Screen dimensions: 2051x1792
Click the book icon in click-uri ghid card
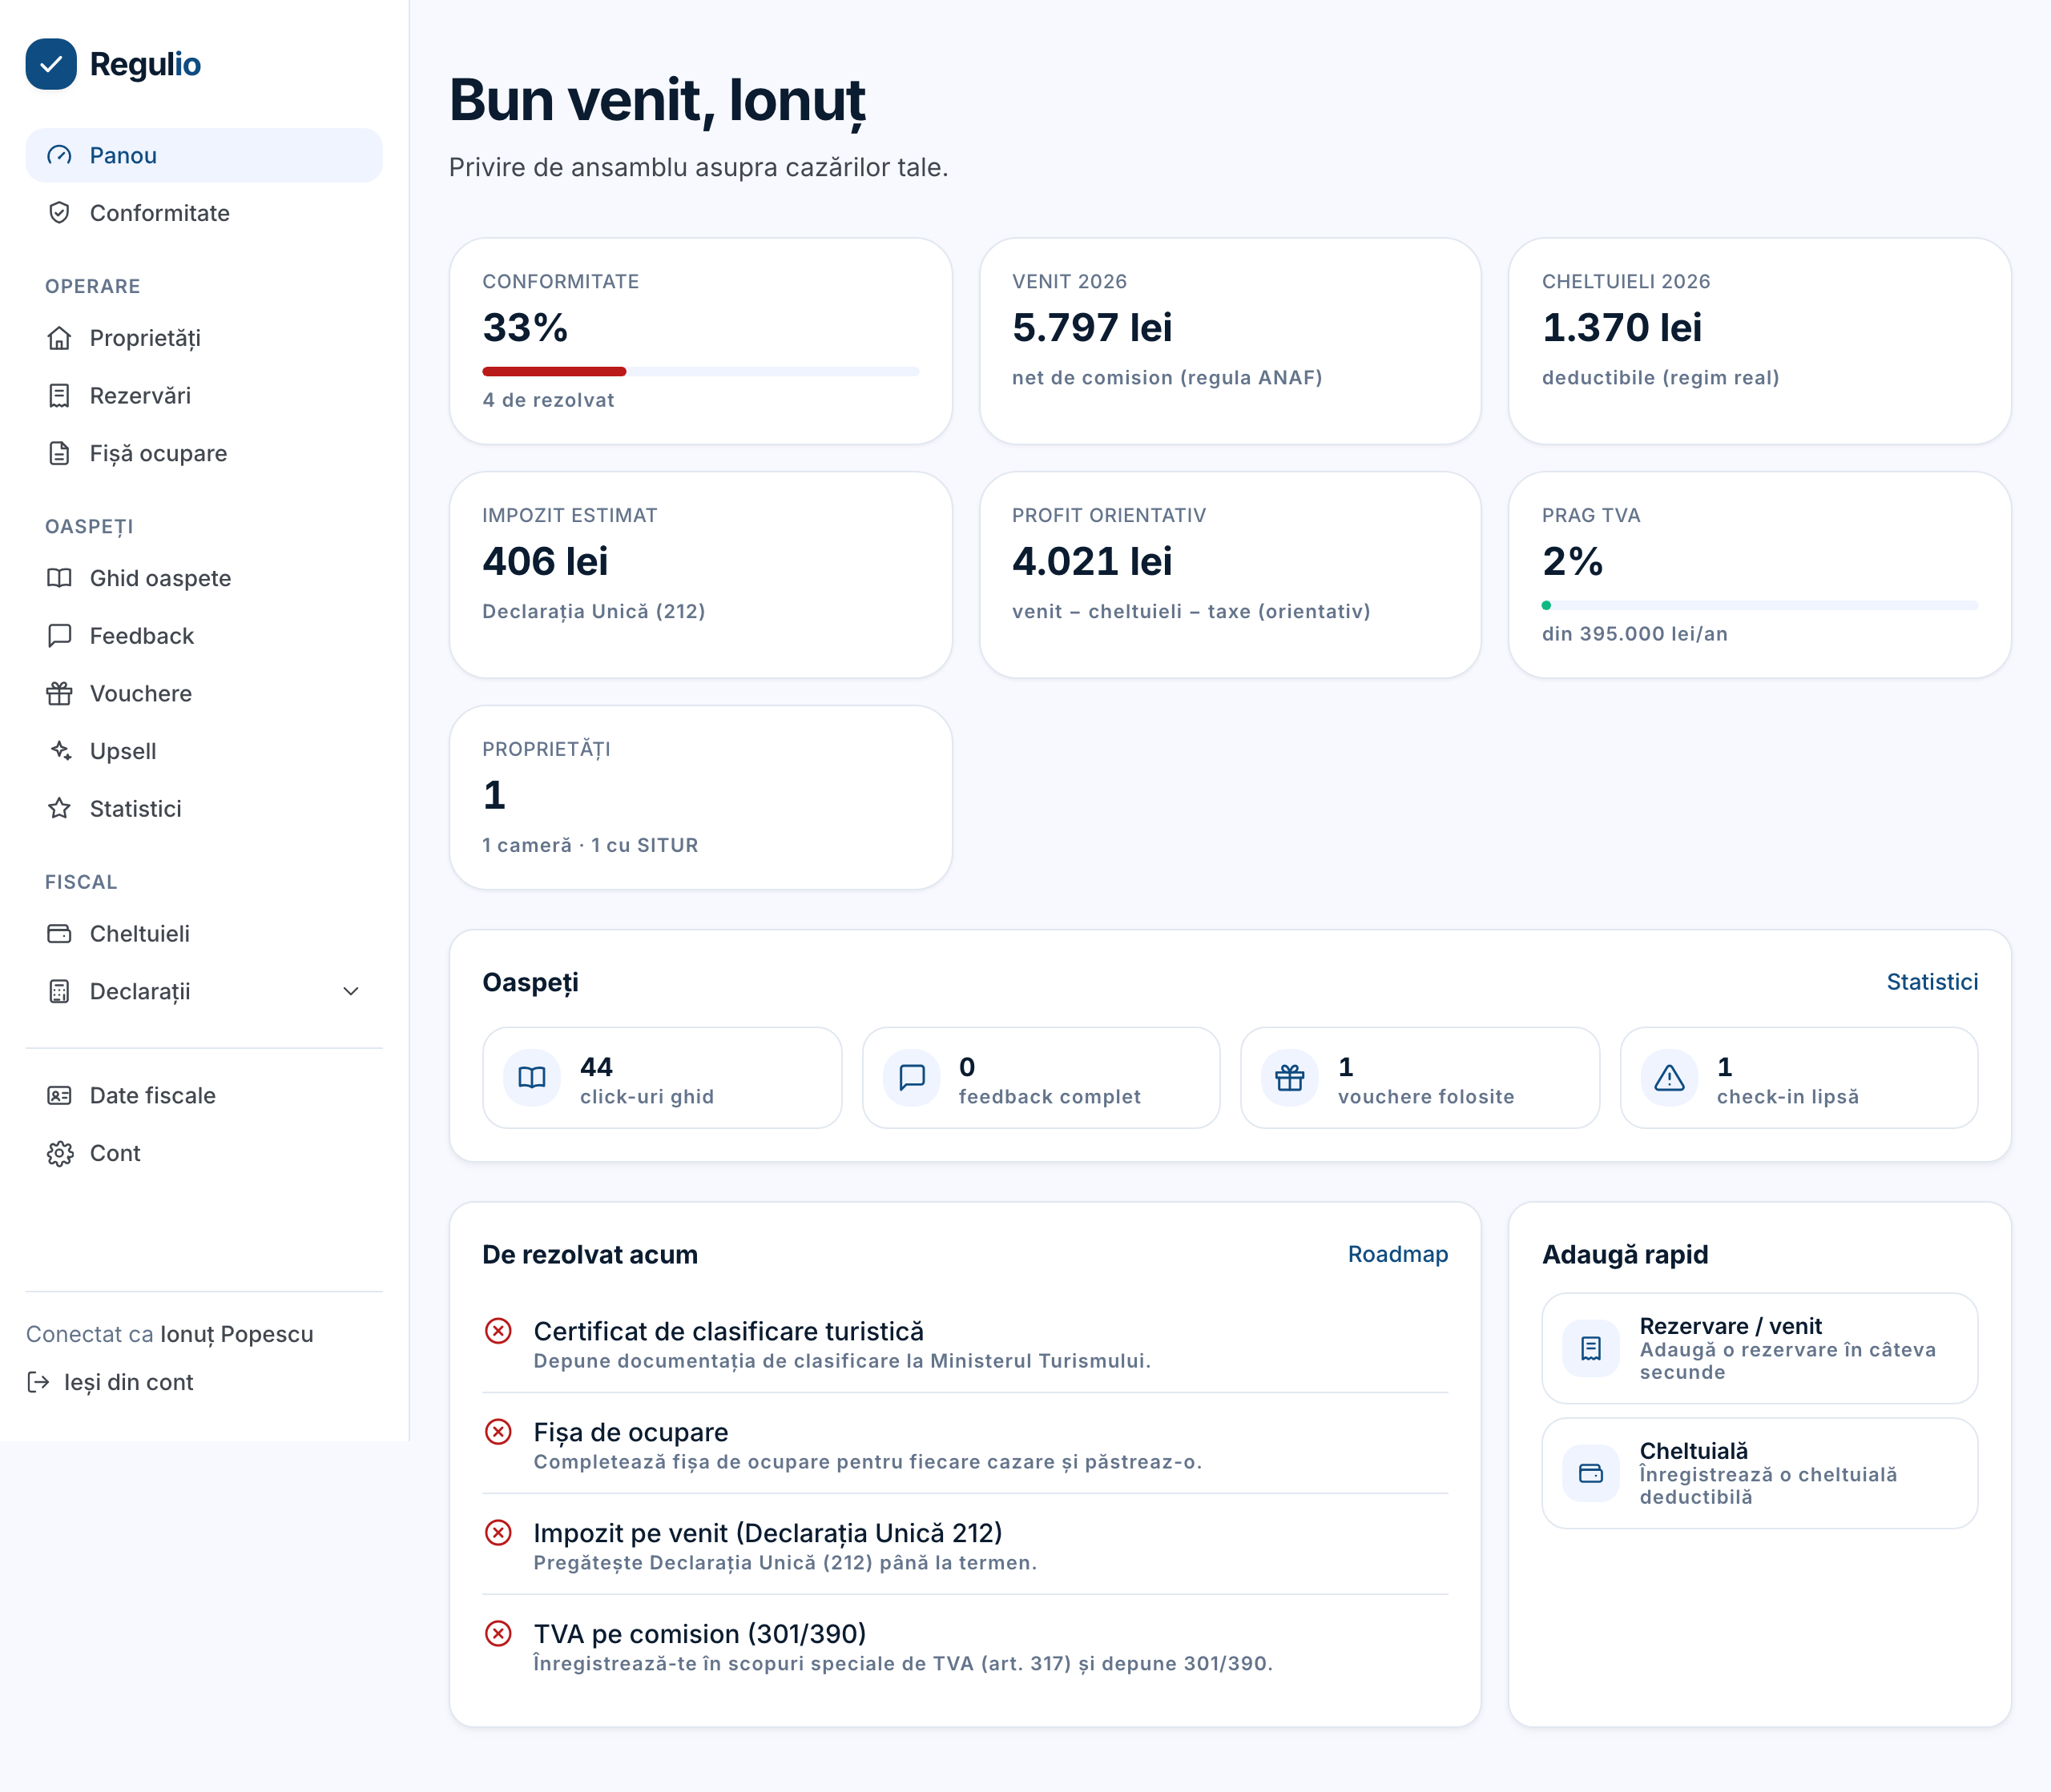531,1078
